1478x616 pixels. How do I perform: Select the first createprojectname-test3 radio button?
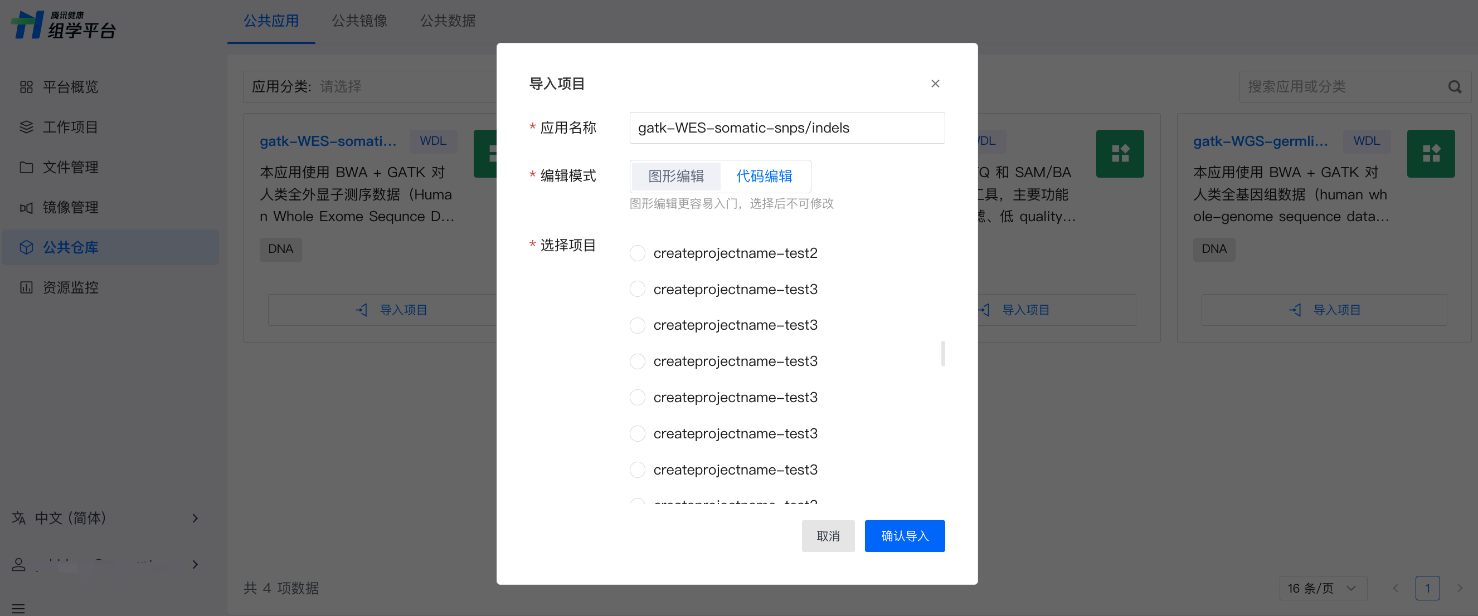coord(638,289)
